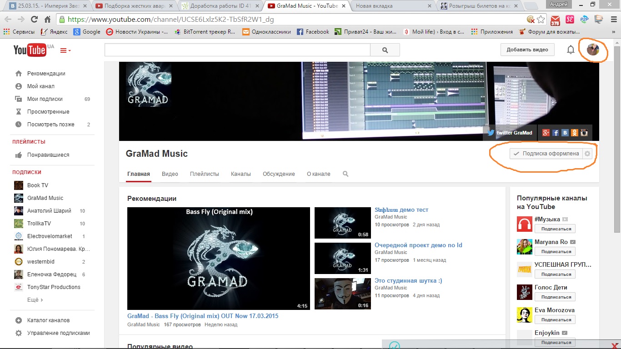Subscribe to Maryana Ro channel
The height and width of the screenshot is (349, 621).
click(555, 252)
